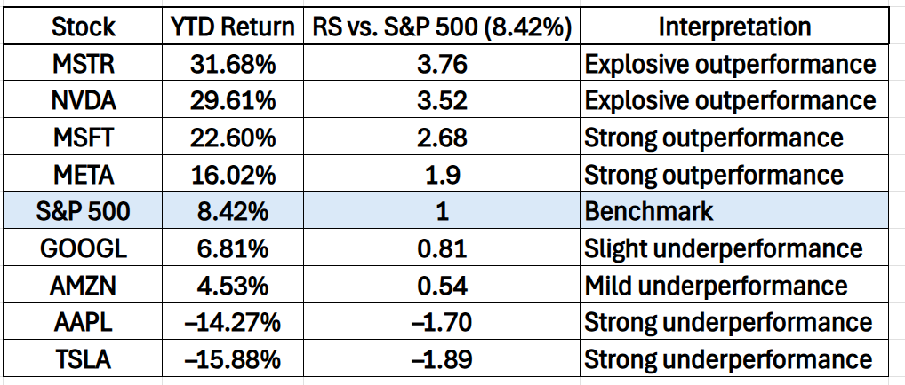
Task: Select the 31.68% return cell
Action: click(232, 64)
